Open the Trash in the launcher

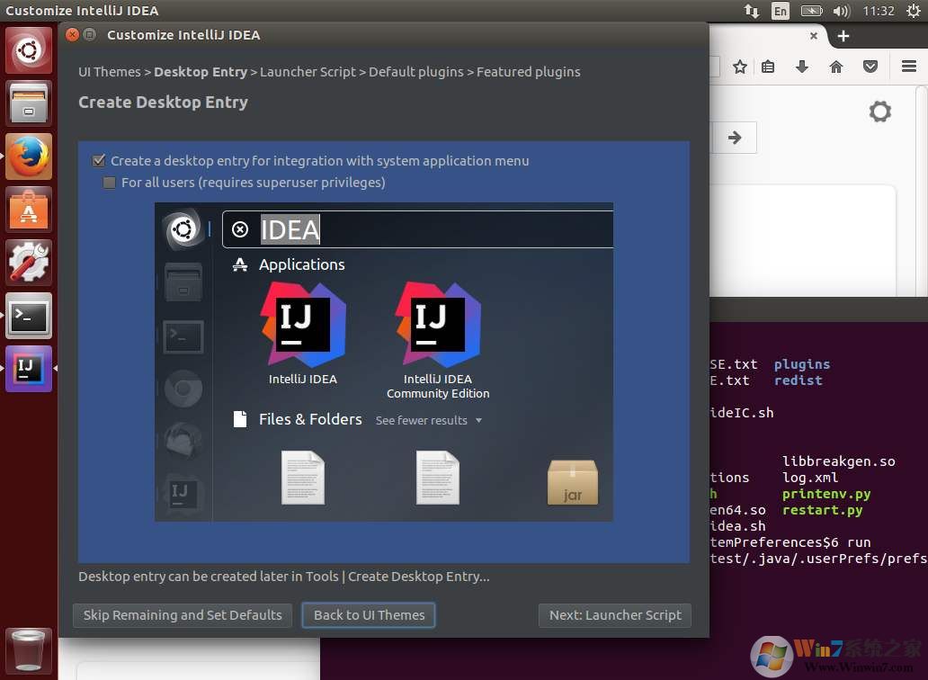pos(29,650)
